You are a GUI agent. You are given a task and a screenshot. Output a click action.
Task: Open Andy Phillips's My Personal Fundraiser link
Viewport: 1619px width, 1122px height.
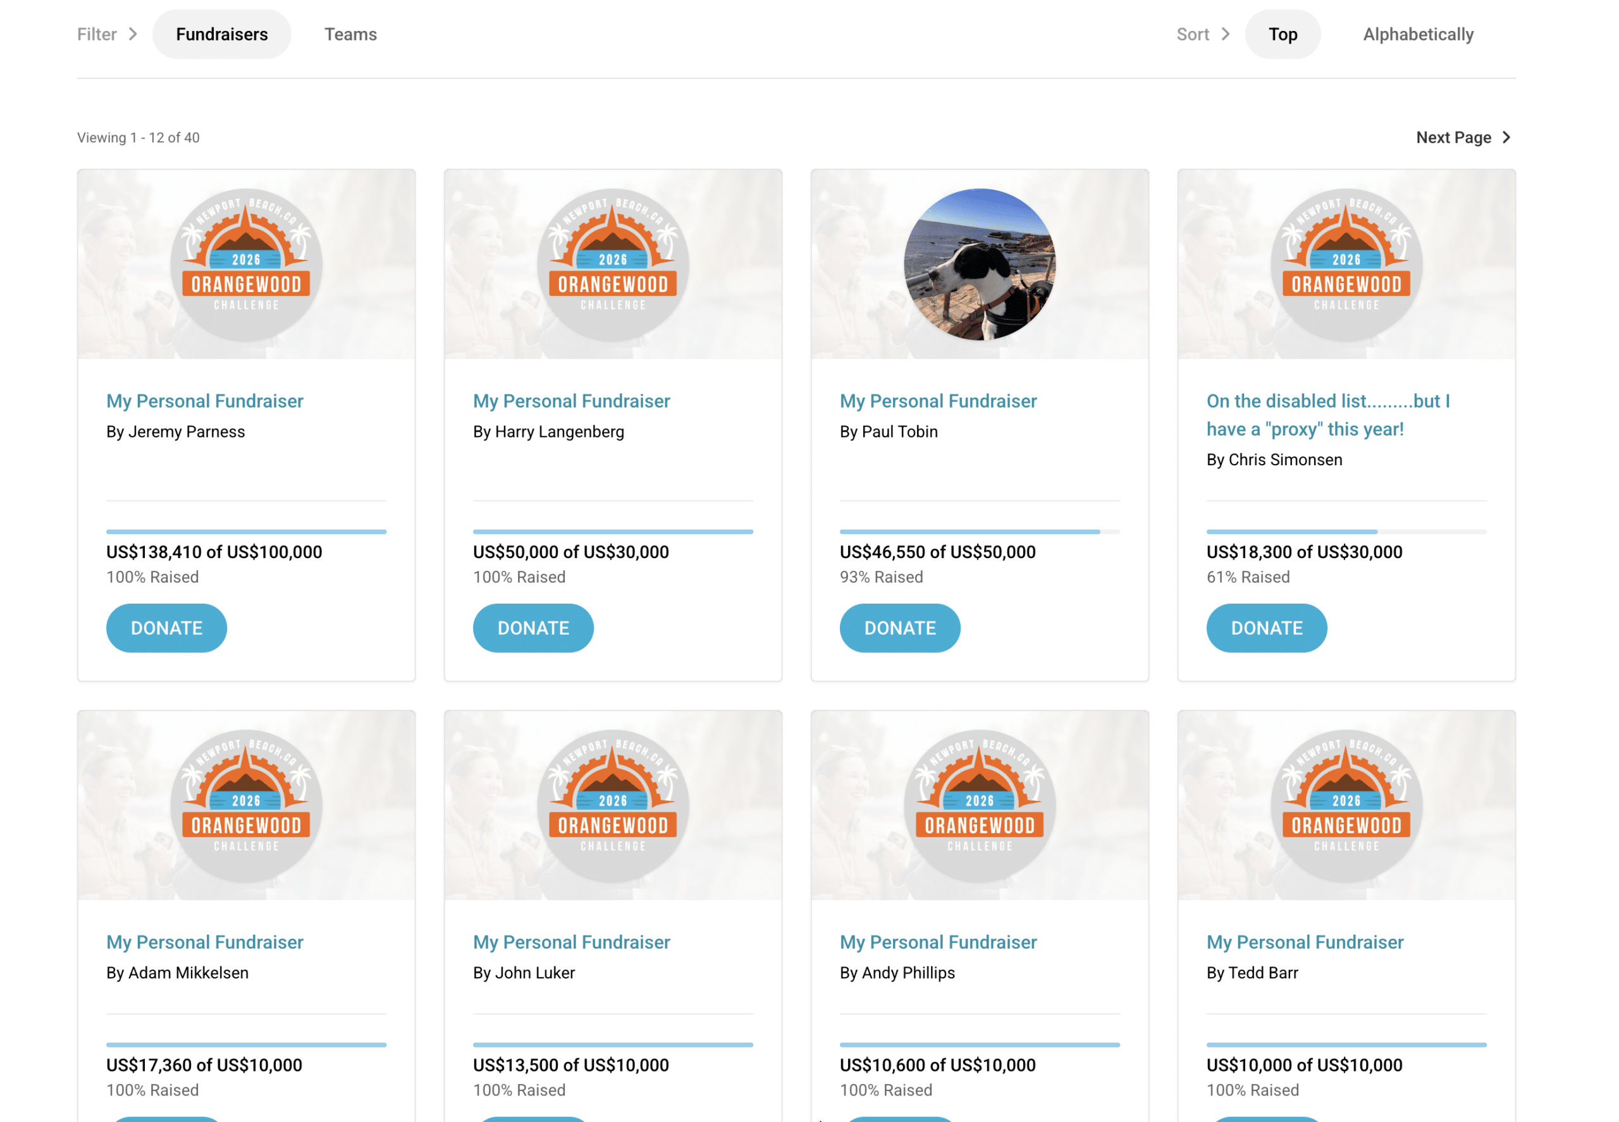pyautogui.click(x=939, y=942)
